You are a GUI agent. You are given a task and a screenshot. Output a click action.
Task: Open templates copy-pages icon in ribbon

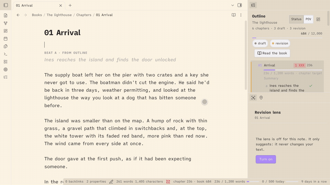point(6,46)
